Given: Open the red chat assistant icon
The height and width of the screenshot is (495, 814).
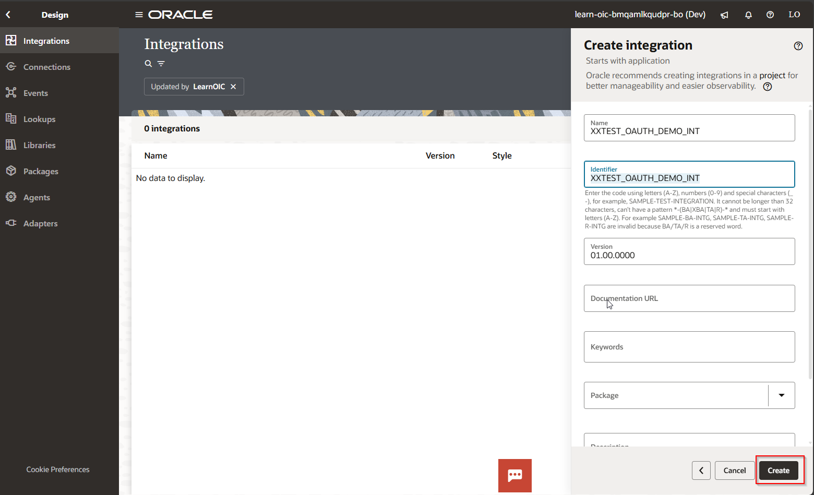Looking at the screenshot, I should pos(514,475).
